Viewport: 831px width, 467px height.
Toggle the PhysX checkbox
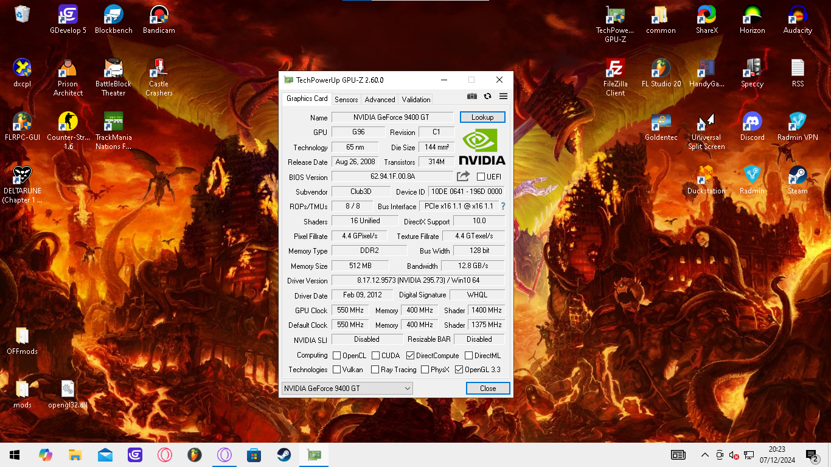[425, 370]
